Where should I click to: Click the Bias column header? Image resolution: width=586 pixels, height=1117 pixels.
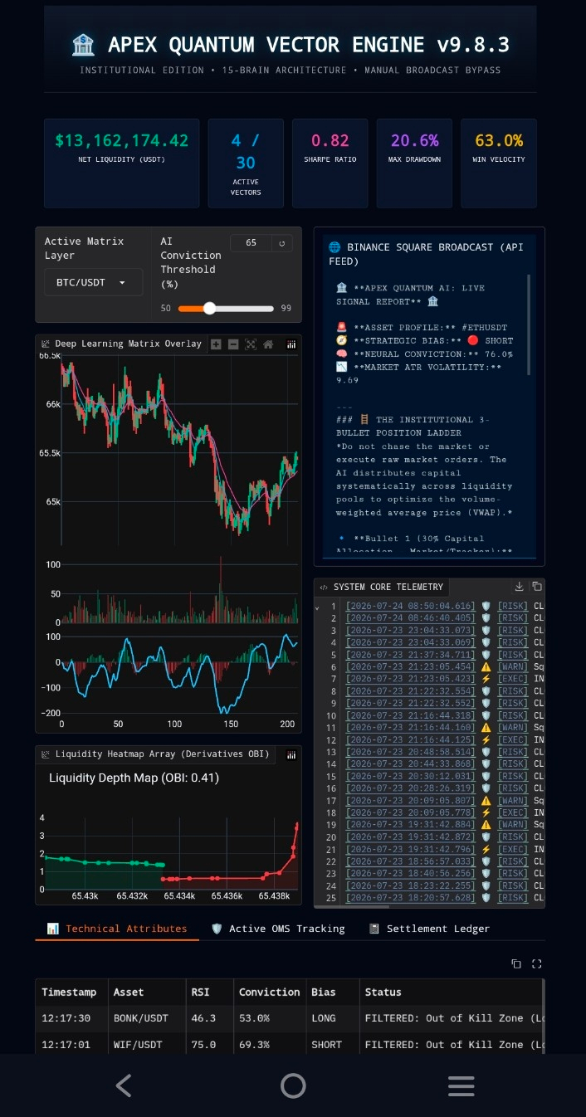pyautogui.click(x=331, y=992)
